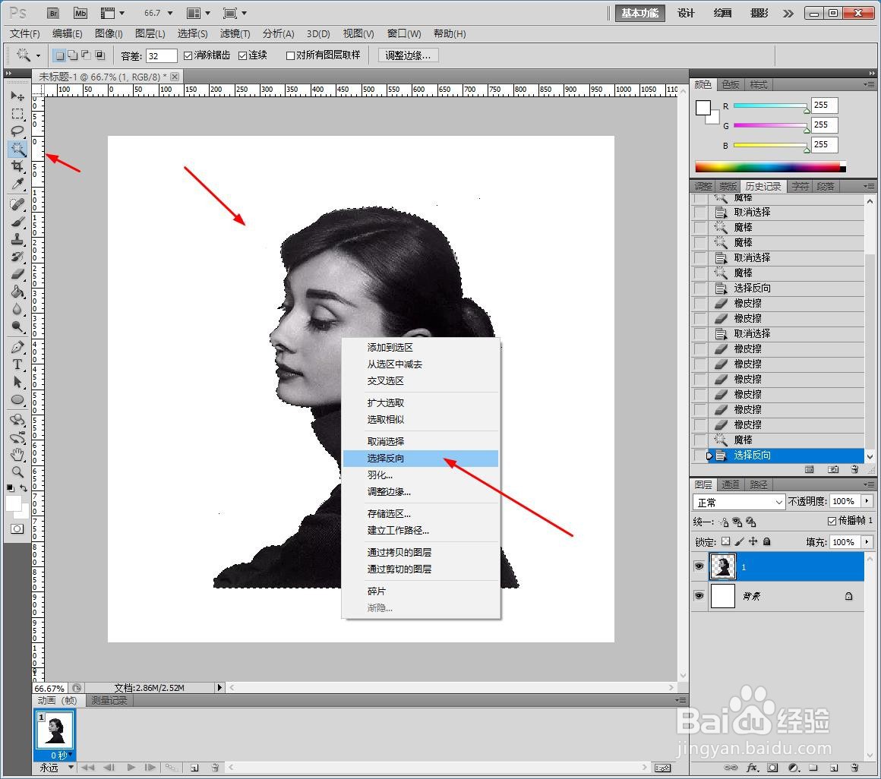This screenshot has height=779, width=881.
Task: Hide the 背景 layer visibility eye
Action: (699, 595)
